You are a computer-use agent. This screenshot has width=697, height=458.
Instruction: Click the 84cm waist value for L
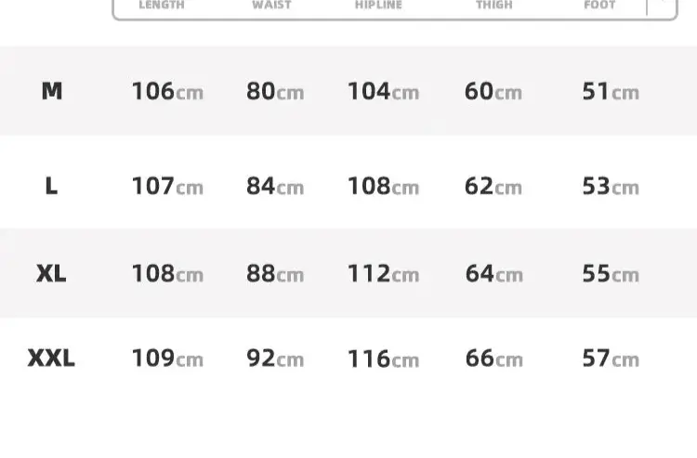tap(275, 186)
